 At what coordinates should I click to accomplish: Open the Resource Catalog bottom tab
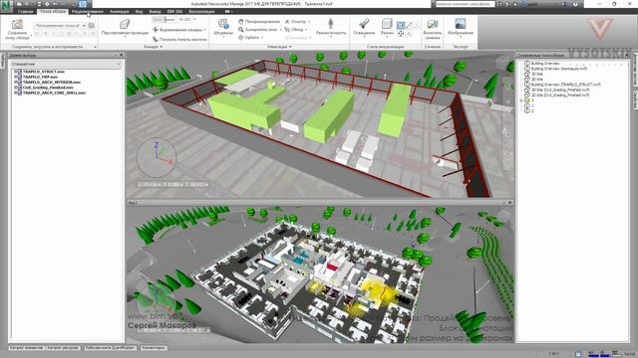click(x=63, y=348)
